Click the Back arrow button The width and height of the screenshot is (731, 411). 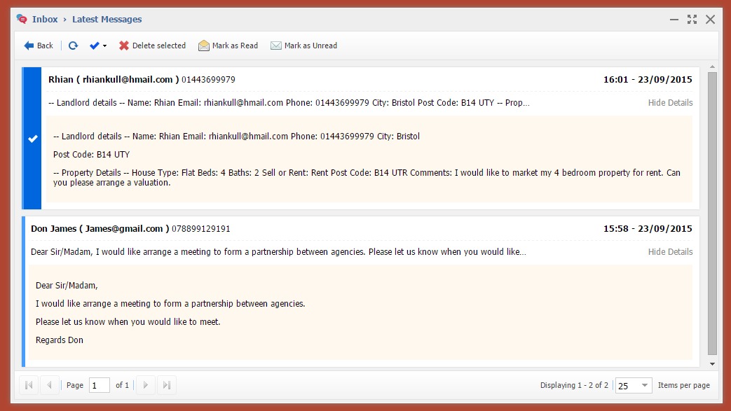pyautogui.click(x=39, y=46)
